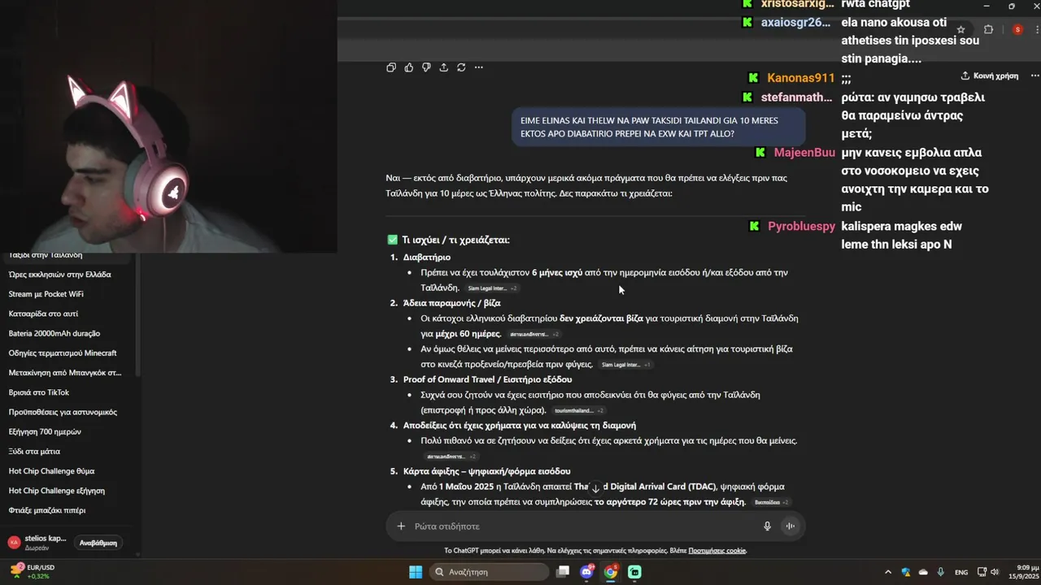Viewport: 1041px width, 585px height.
Task: Click the Αναβάθμιση upgrade button
Action: 98,543
